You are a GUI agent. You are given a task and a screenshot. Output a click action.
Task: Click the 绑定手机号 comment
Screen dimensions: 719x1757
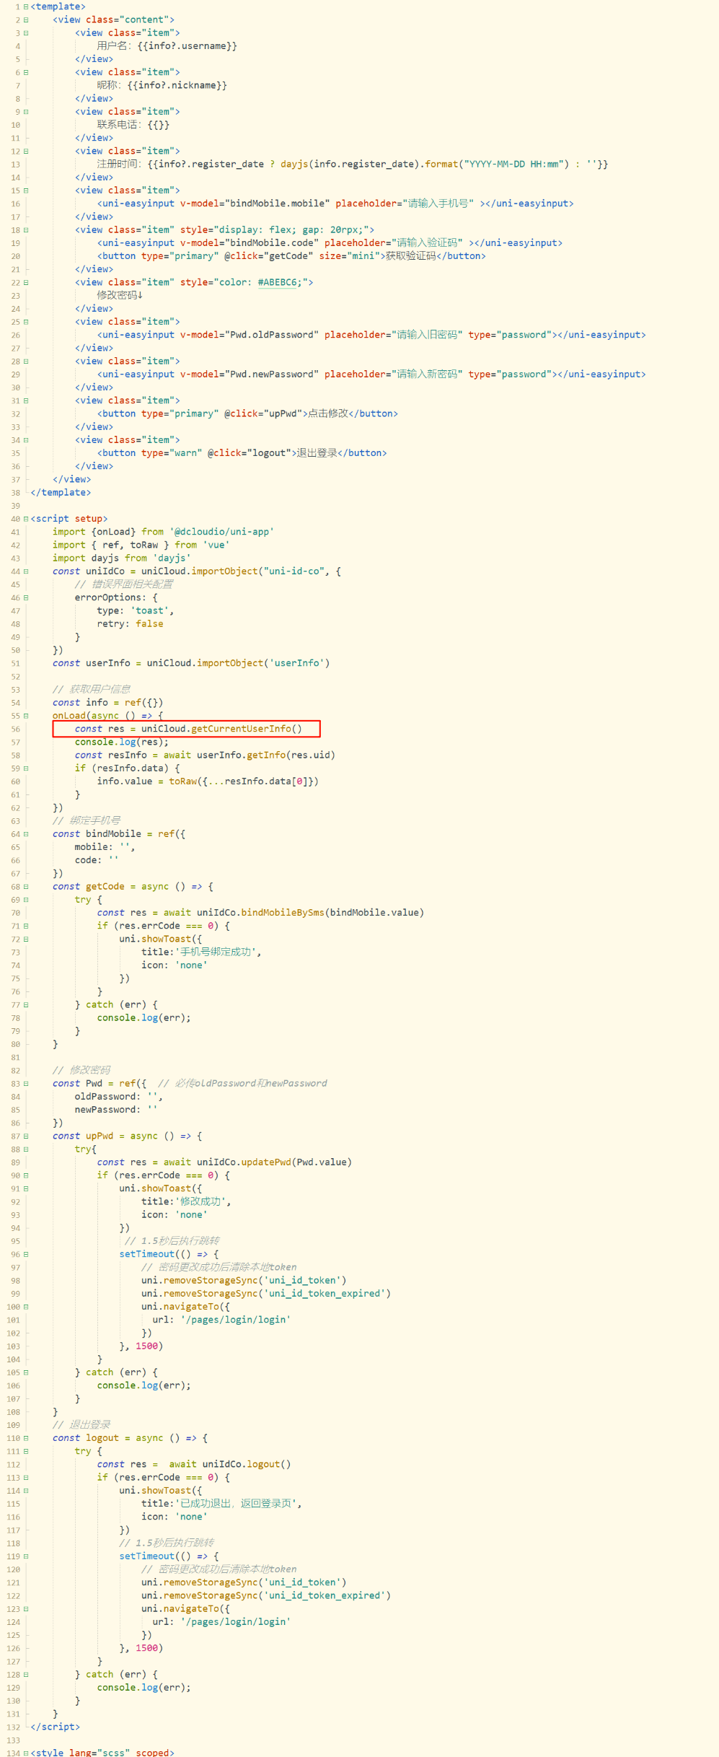point(87,820)
